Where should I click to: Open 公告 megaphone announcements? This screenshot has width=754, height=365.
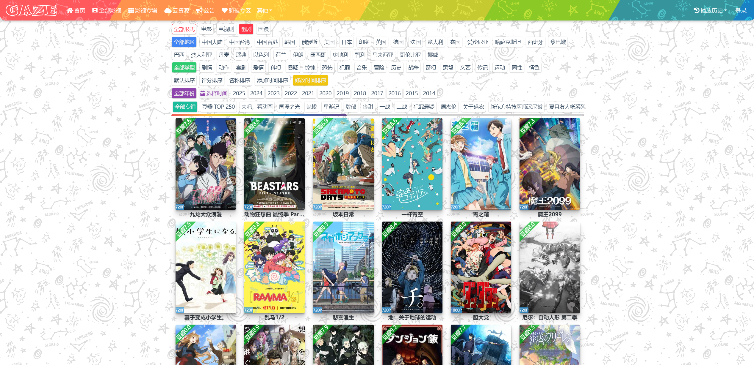click(x=205, y=11)
